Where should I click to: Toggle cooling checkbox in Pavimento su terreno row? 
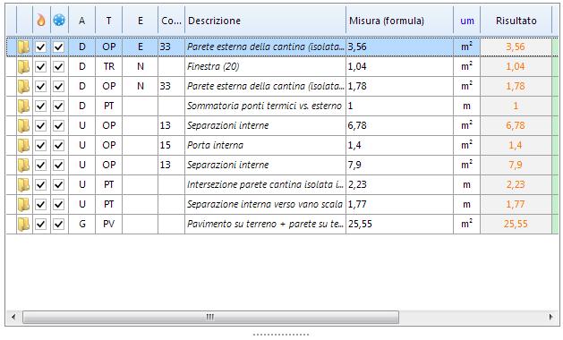pyautogui.click(x=59, y=225)
